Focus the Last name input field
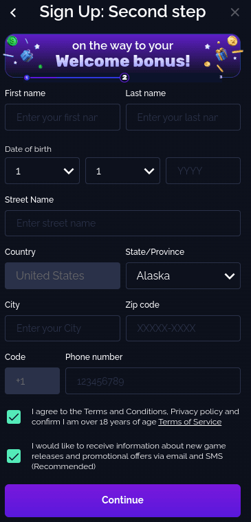The image size is (251, 522). [x=183, y=117]
